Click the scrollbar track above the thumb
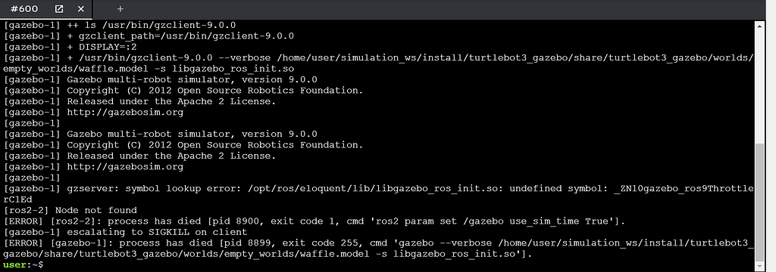This screenshot has width=776, height=272. 760,86
